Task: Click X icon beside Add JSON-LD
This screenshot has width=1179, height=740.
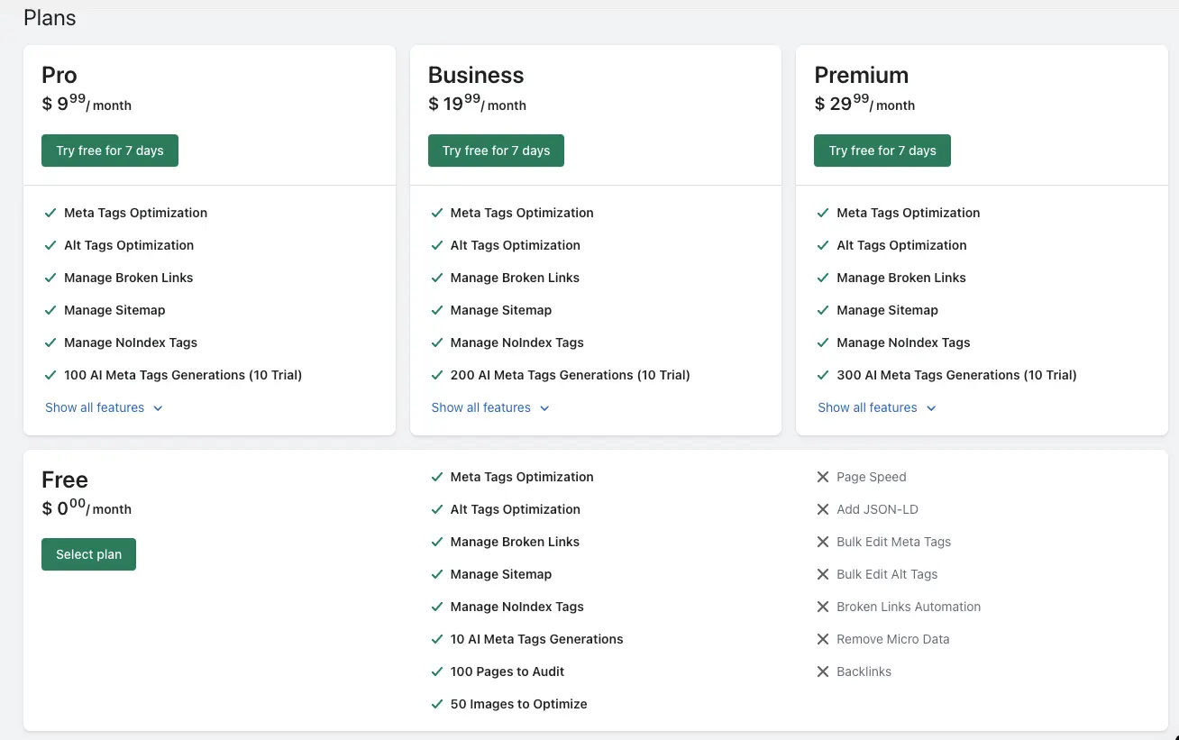Action: pos(823,509)
